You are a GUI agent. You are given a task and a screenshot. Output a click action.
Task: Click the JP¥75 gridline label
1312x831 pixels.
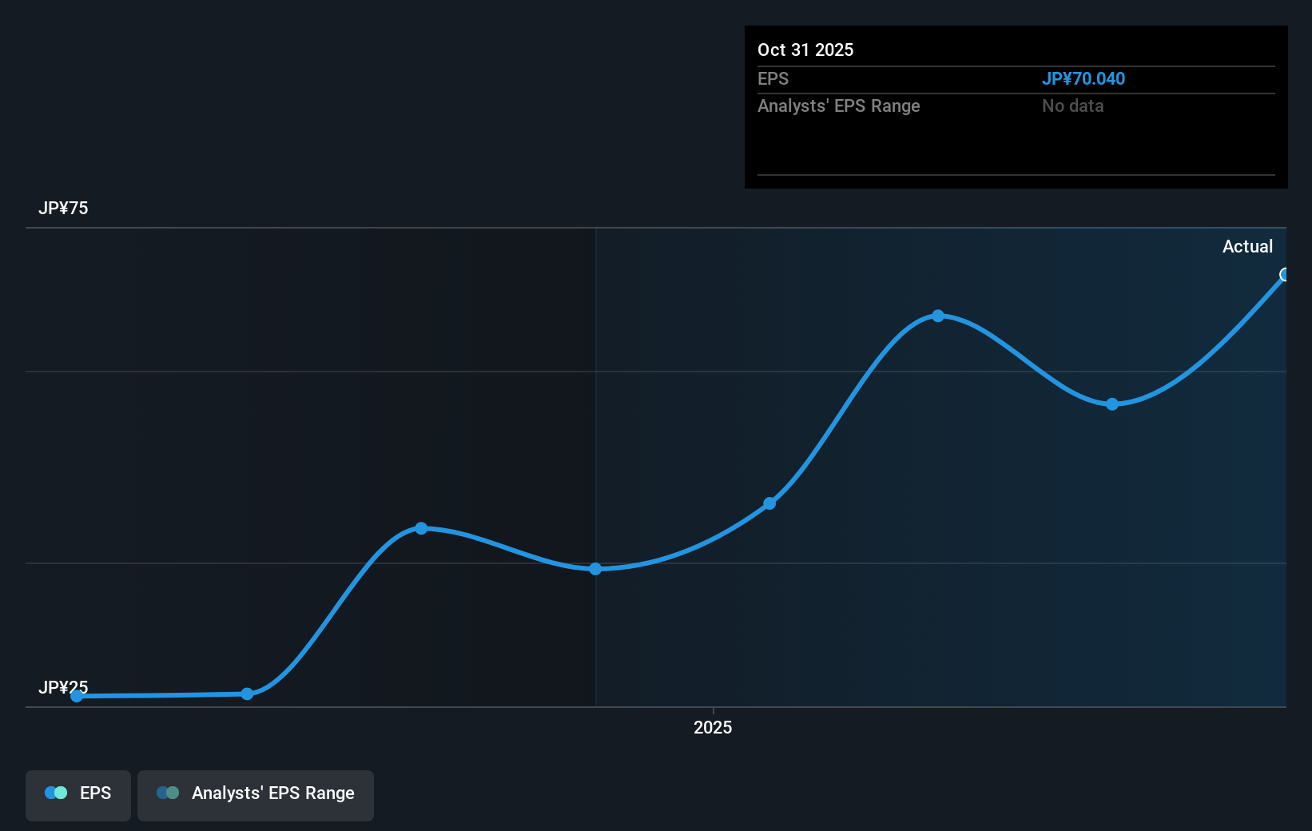pos(62,208)
